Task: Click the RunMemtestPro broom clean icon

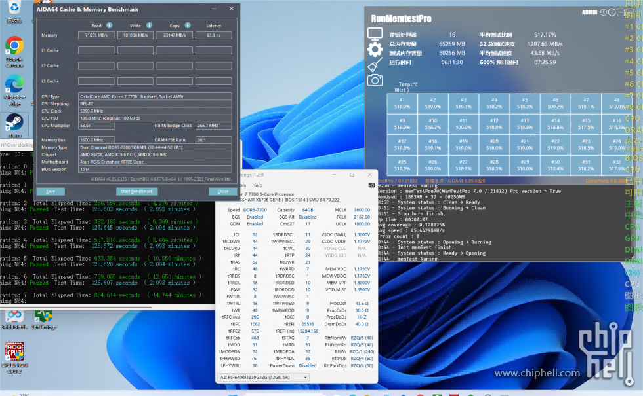Action: click(x=375, y=65)
